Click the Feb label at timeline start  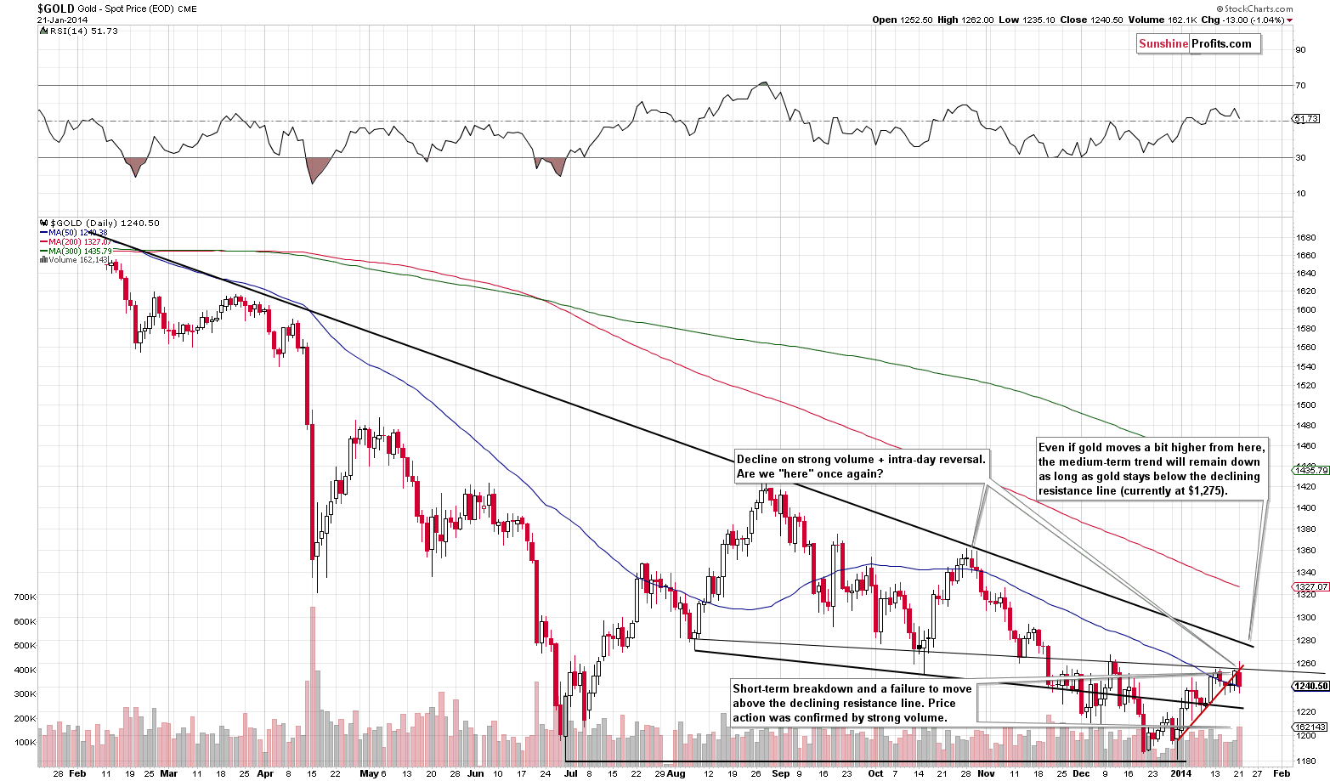77,773
